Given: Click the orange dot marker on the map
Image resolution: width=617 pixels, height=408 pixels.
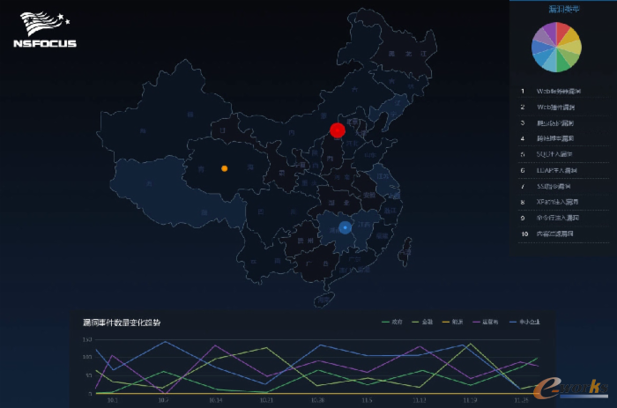Looking at the screenshot, I should [225, 168].
